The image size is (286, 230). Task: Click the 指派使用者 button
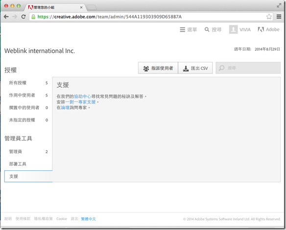pos(158,68)
